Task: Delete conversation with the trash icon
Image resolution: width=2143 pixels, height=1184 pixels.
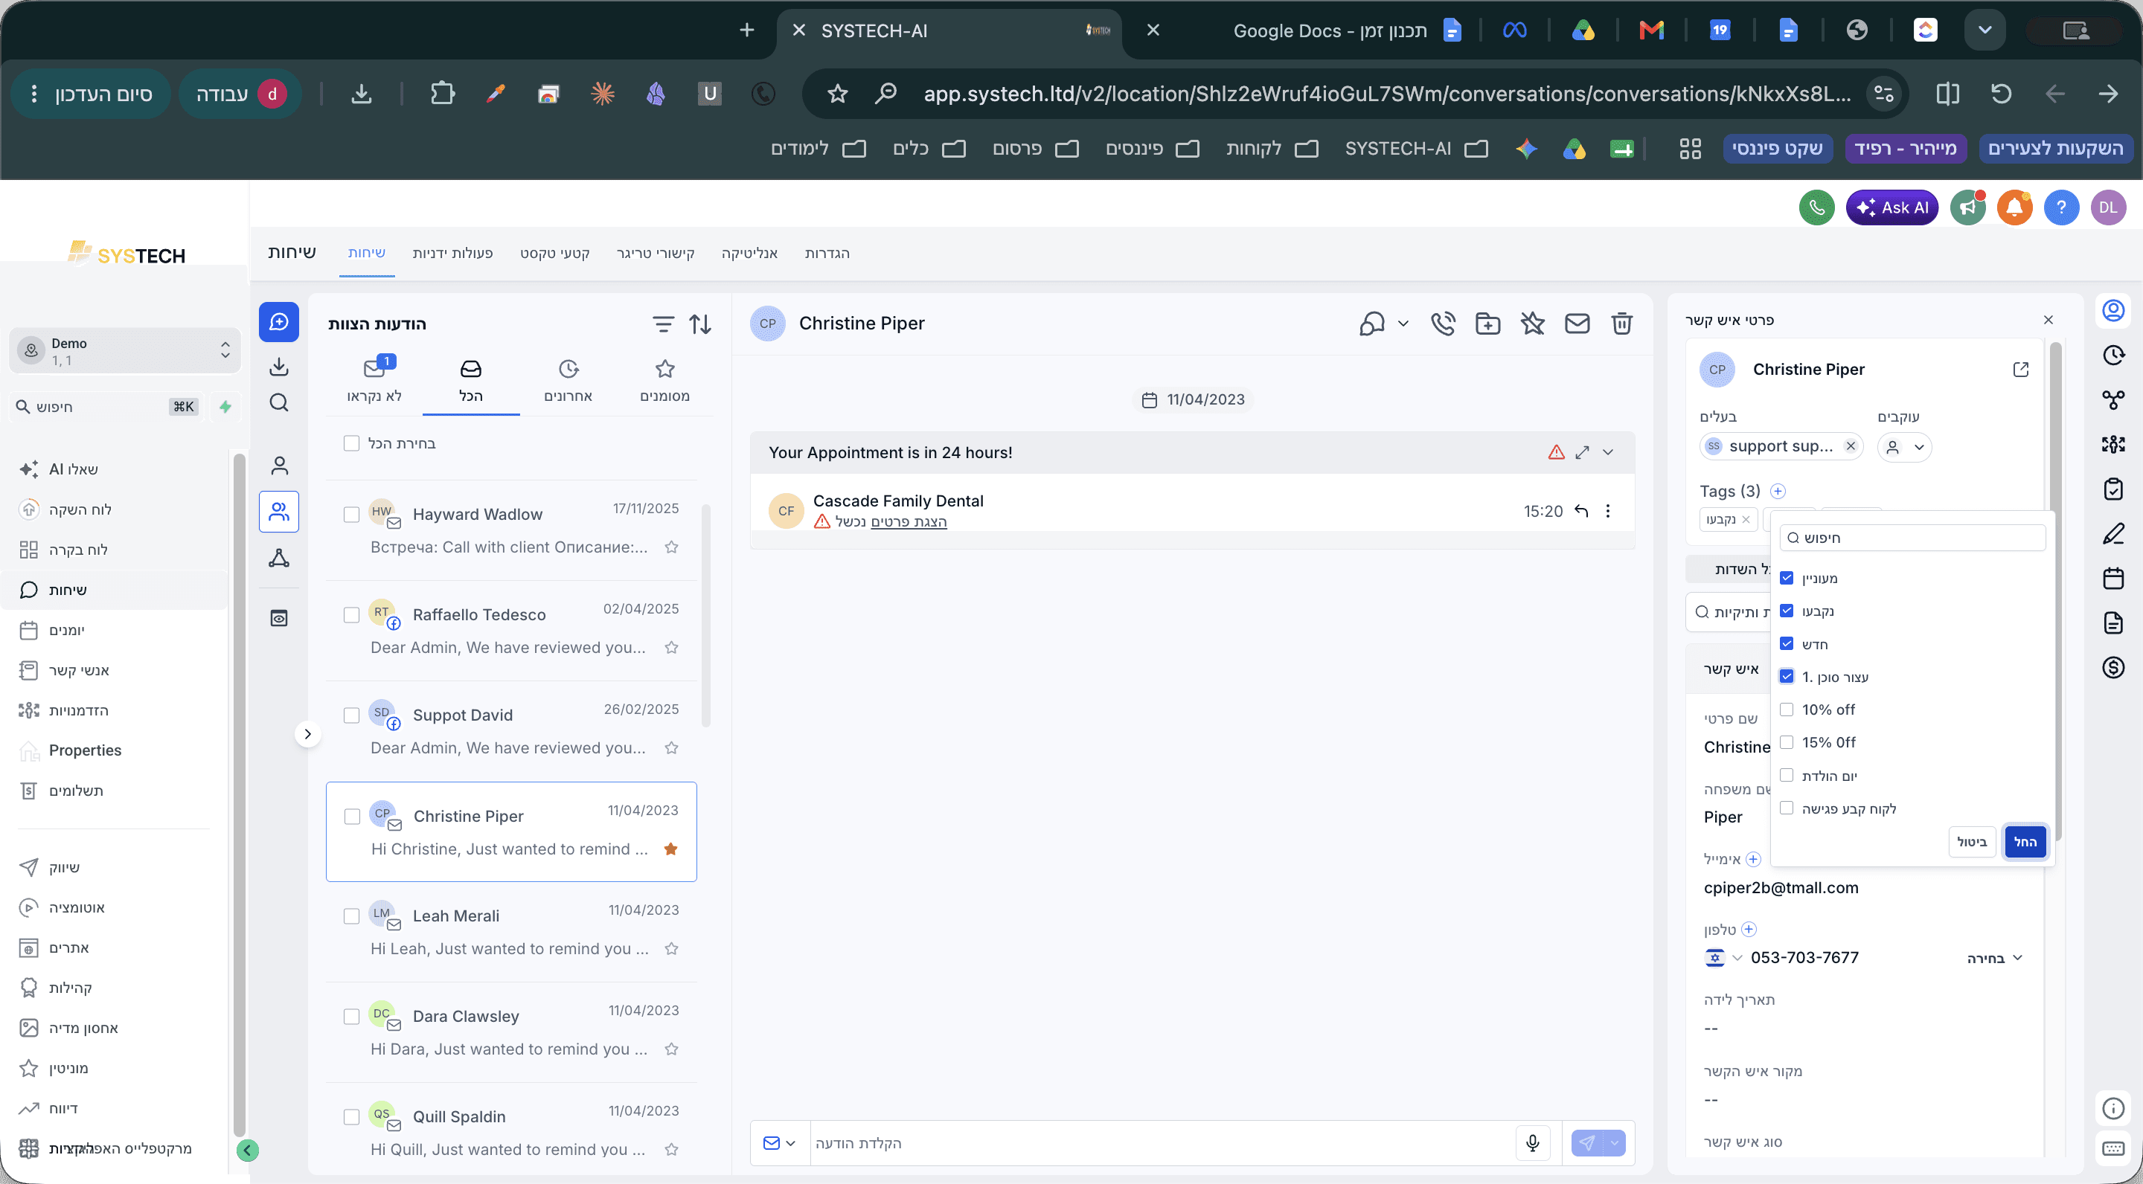Action: tap(1621, 324)
